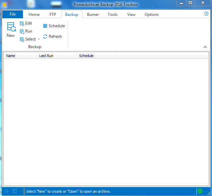Open the Tools tab
Screen dimensions: 212x196
[x=113, y=15]
